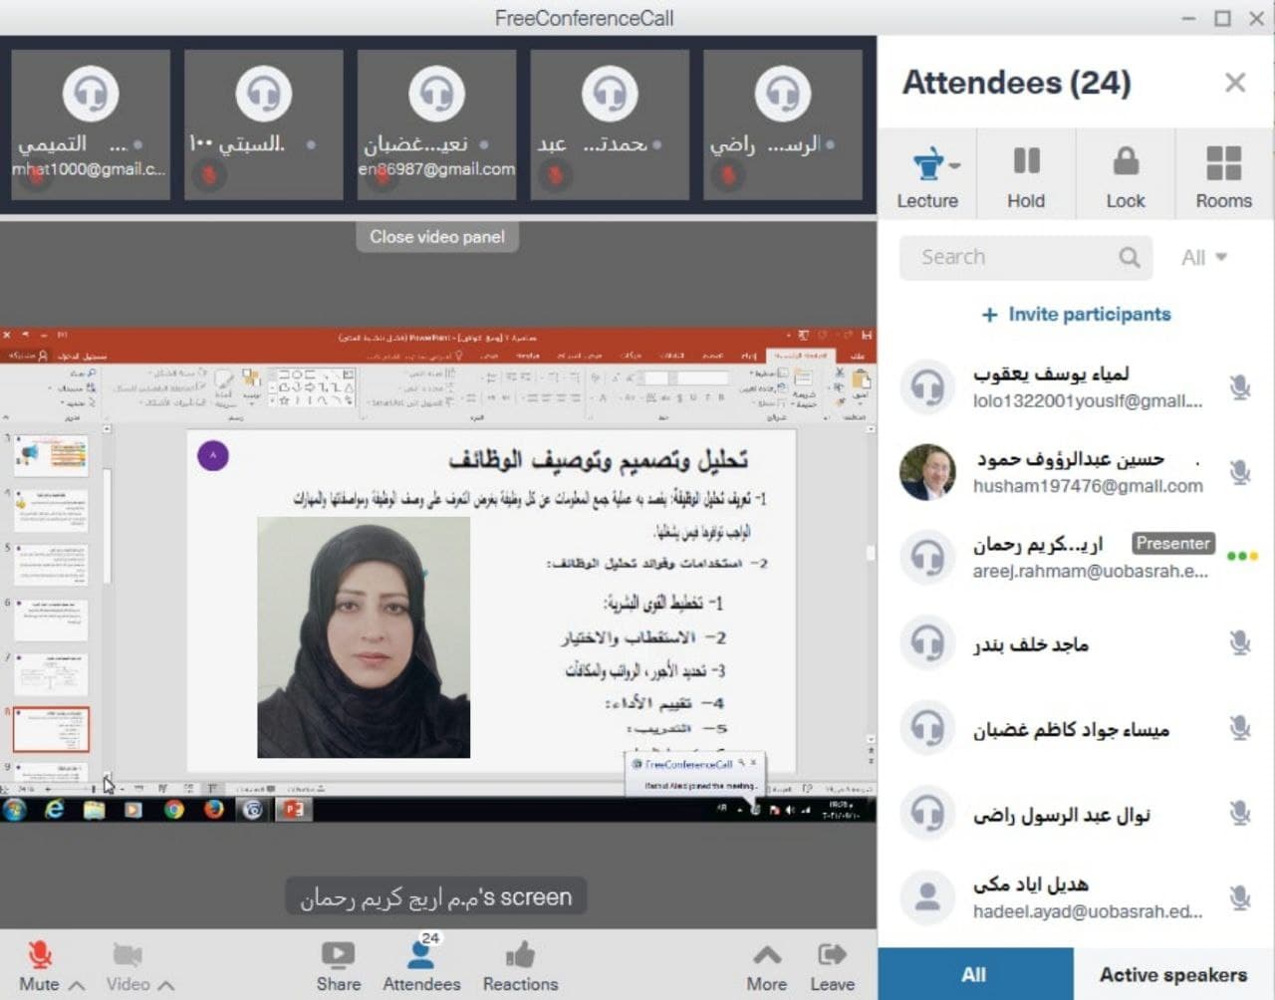Click the Search attendees field
Screen dimensions: 1275x1000
(x=1026, y=257)
